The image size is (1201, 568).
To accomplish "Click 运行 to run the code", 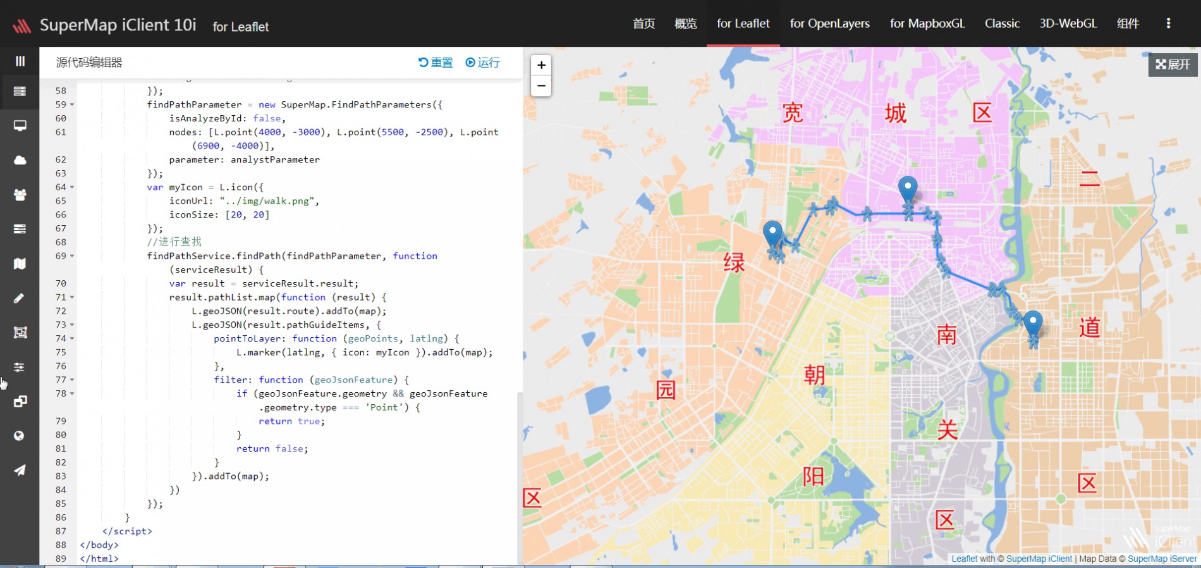I will point(482,63).
